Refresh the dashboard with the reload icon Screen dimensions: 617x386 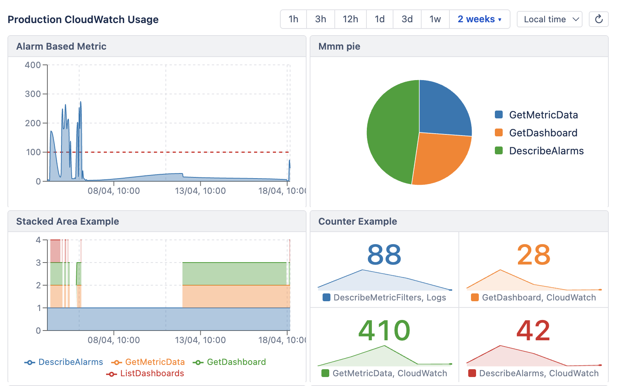click(x=599, y=19)
